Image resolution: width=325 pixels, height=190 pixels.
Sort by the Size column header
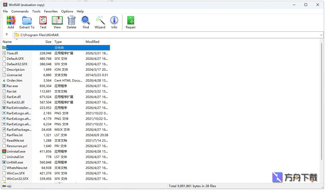click(x=43, y=42)
